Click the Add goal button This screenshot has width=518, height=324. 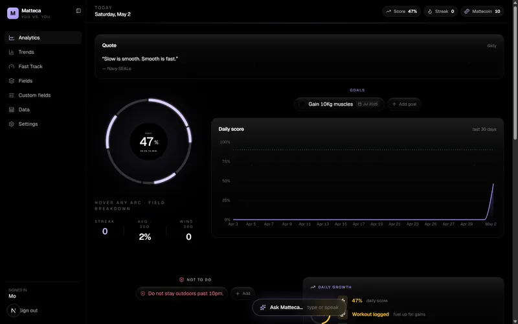(404, 104)
